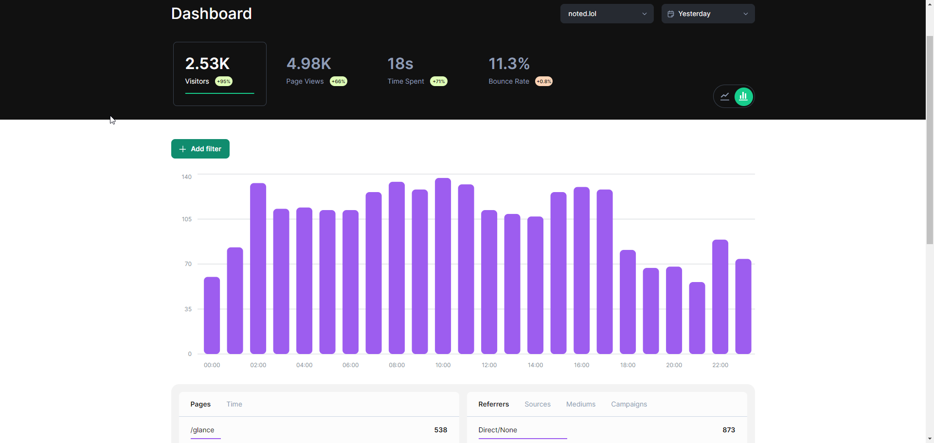Open the noted.lol site dropdown
The height and width of the screenshot is (443, 934).
coord(607,14)
